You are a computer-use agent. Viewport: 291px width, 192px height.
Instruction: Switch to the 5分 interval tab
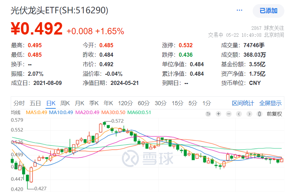[193, 103]
